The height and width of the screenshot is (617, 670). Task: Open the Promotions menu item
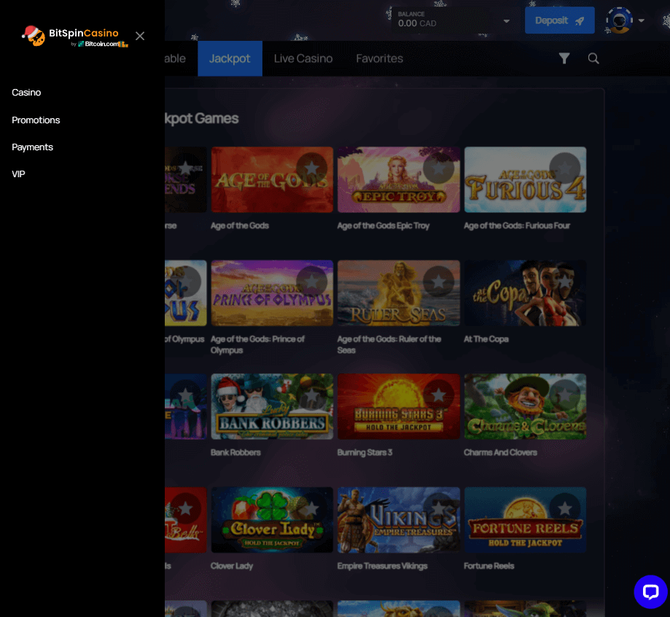36,120
